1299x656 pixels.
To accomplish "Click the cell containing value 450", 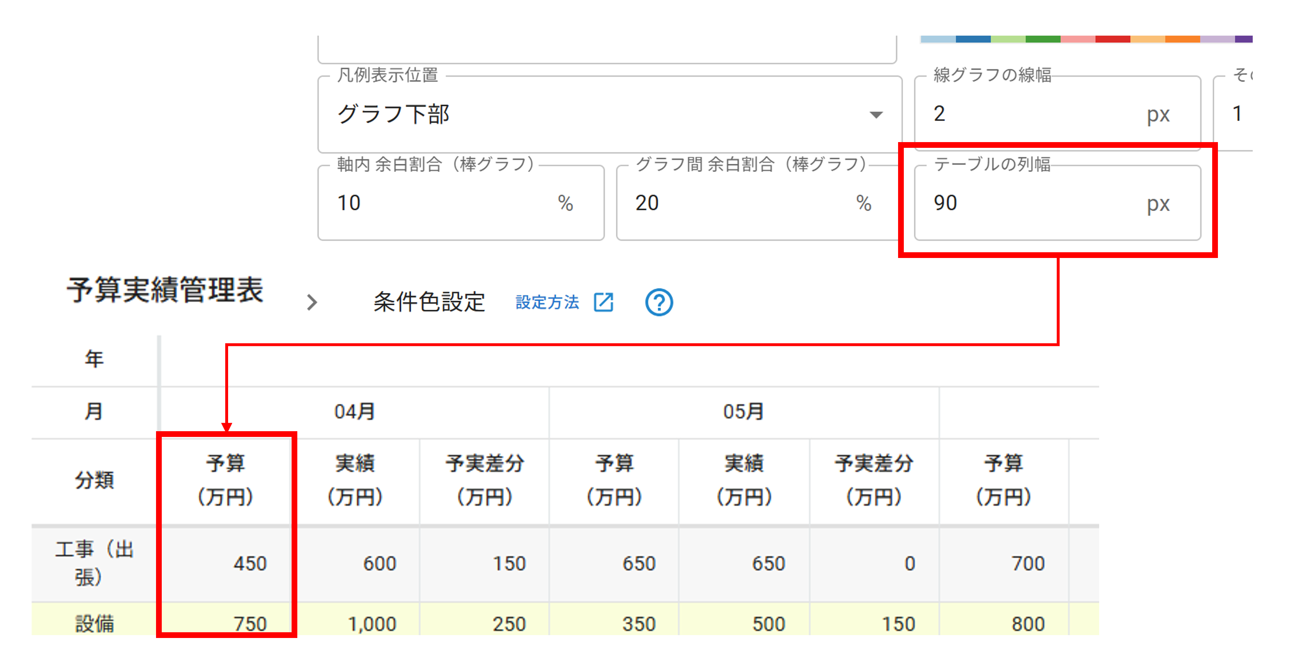I will [250, 564].
